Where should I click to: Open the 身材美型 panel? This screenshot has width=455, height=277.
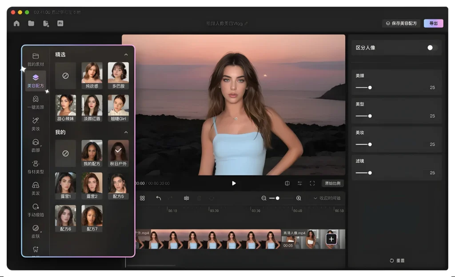36,168
